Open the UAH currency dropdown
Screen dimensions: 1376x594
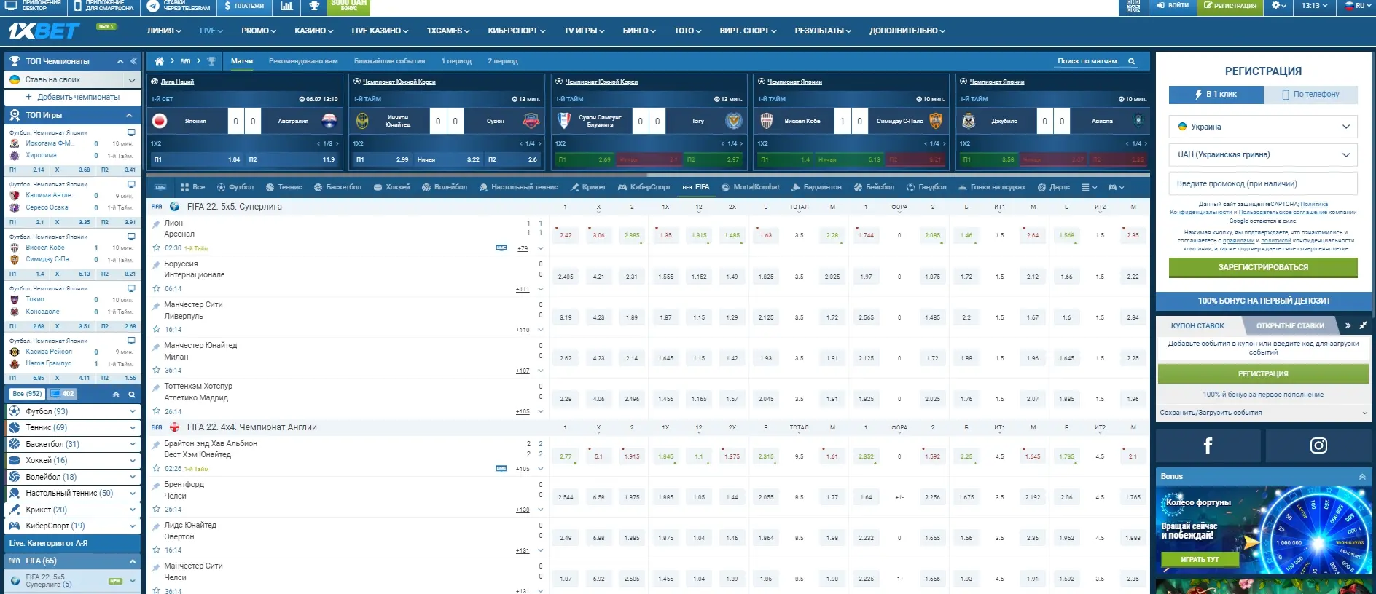[x=1263, y=154]
